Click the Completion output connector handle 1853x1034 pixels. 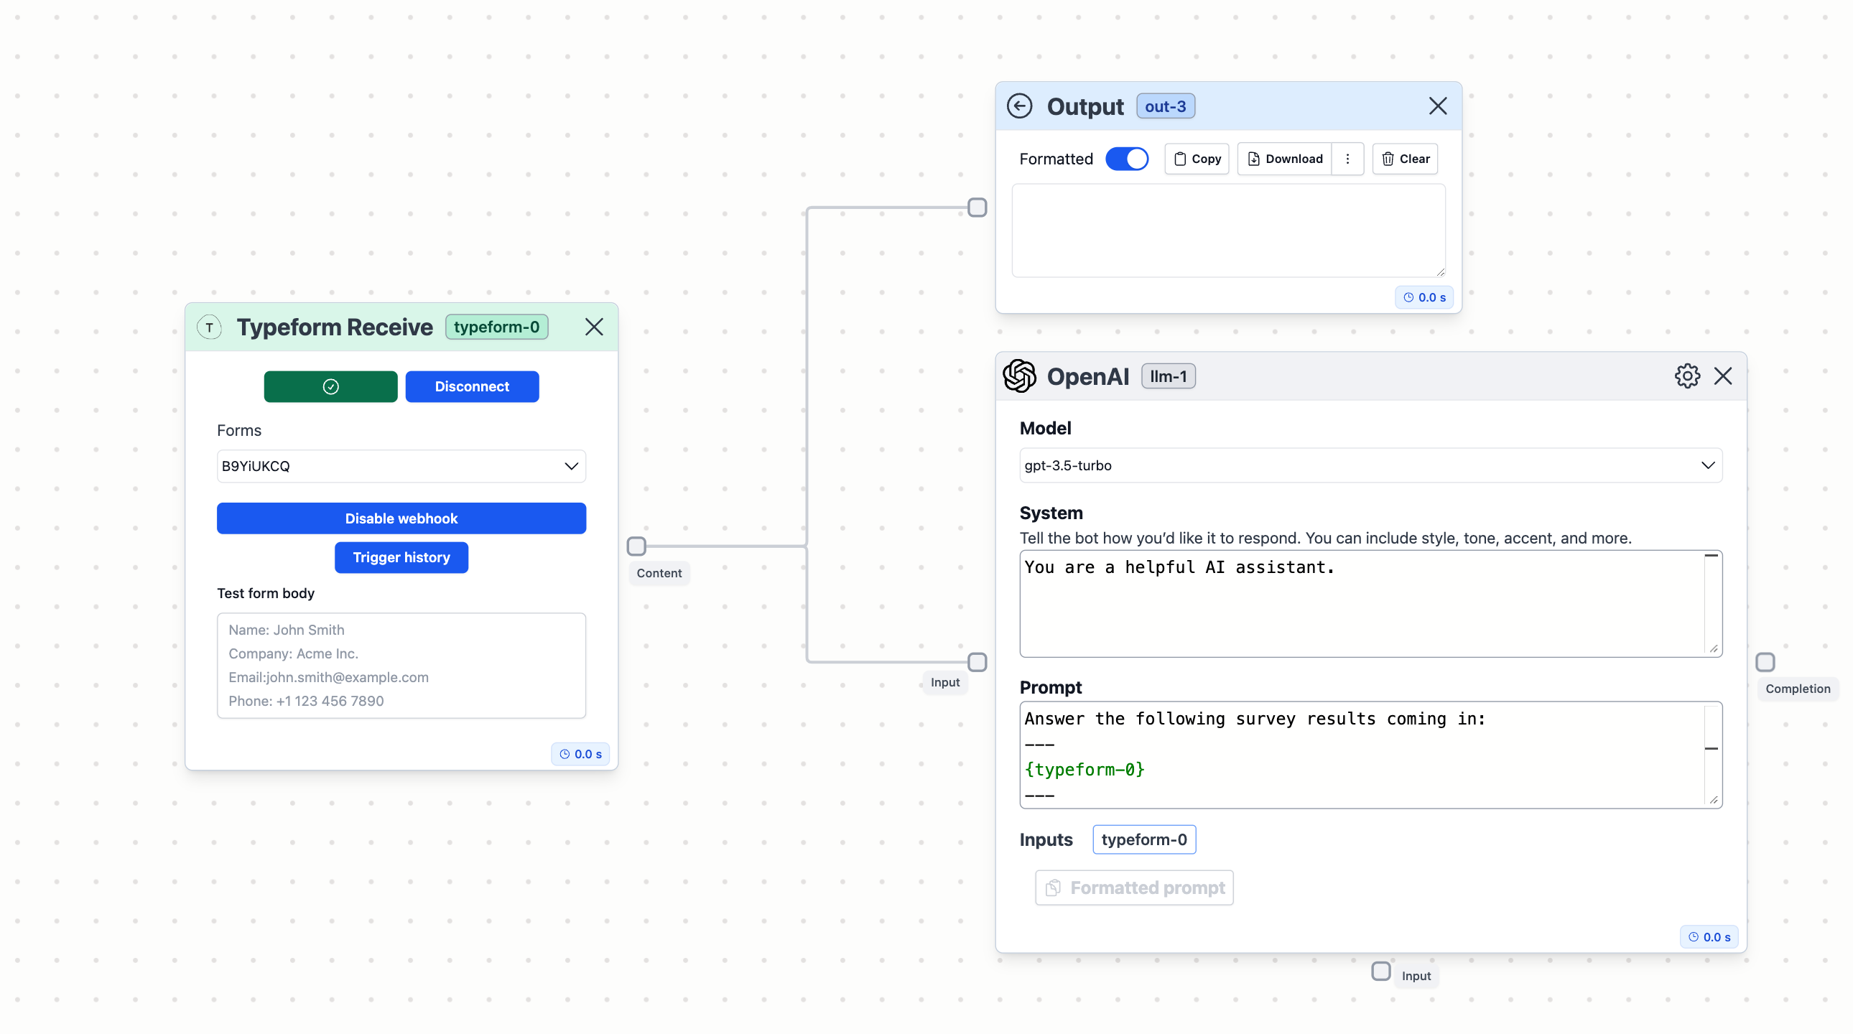click(1765, 662)
